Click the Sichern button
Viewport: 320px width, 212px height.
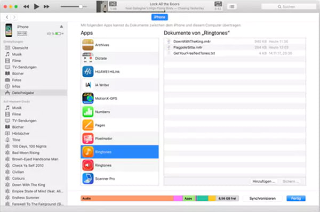[x=291, y=181]
